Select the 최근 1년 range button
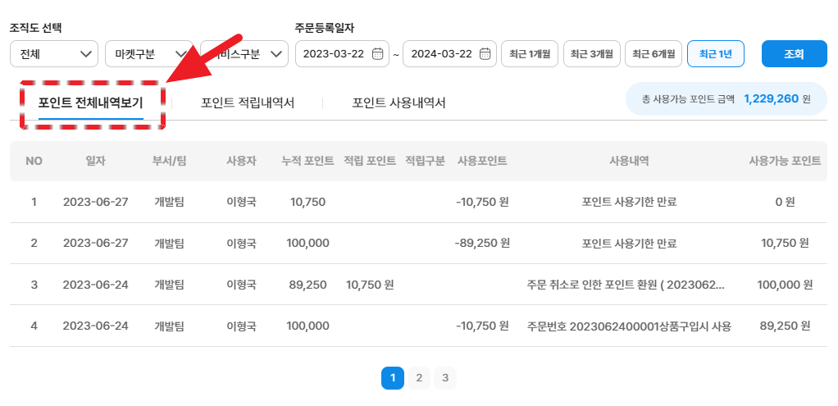The width and height of the screenshot is (838, 406). 715,54
